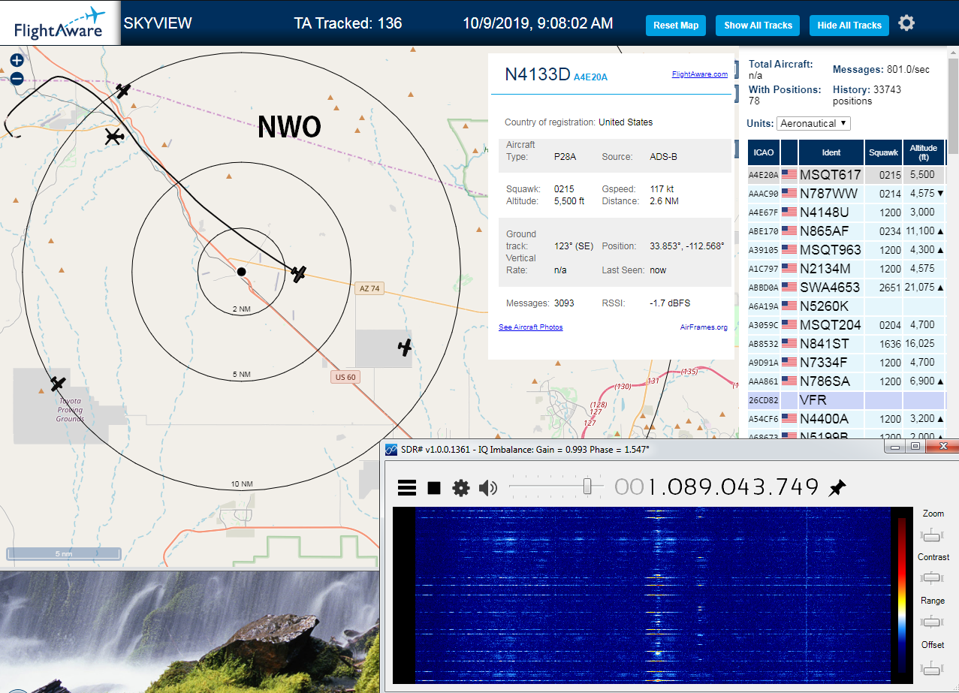The image size is (959, 693).
Task: Select aircraft icon near US 60 gray area
Action: [x=405, y=347]
